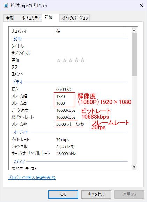Click the scrollbar down arrow
The width and height of the screenshot is (147, 202).
(134, 167)
